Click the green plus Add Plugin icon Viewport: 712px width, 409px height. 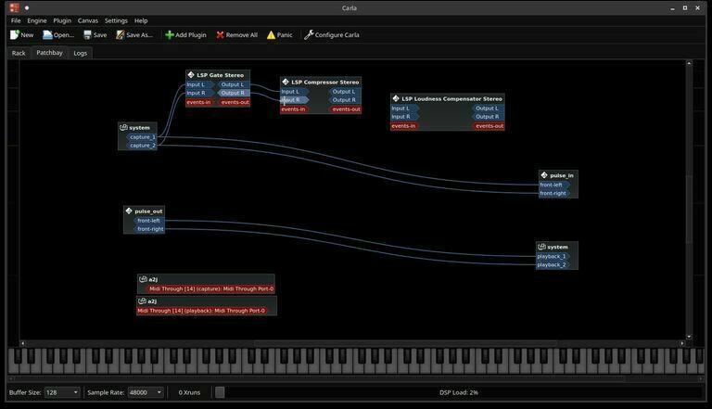tap(170, 34)
